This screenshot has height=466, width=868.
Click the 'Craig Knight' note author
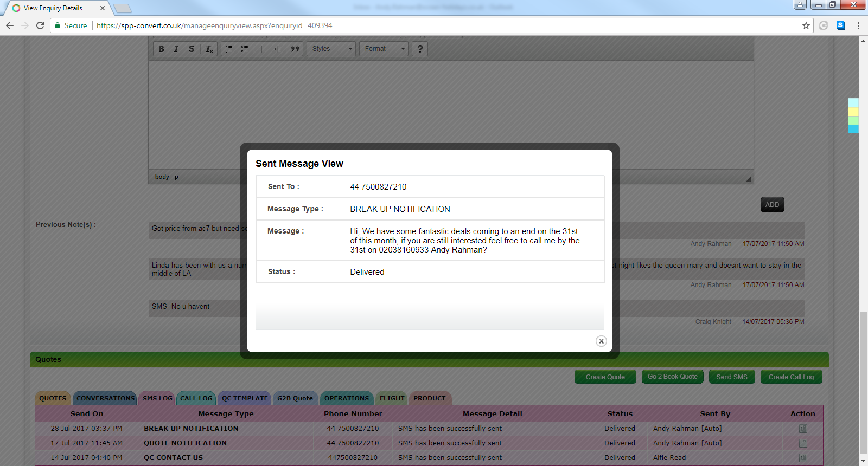(x=713, y=322)
